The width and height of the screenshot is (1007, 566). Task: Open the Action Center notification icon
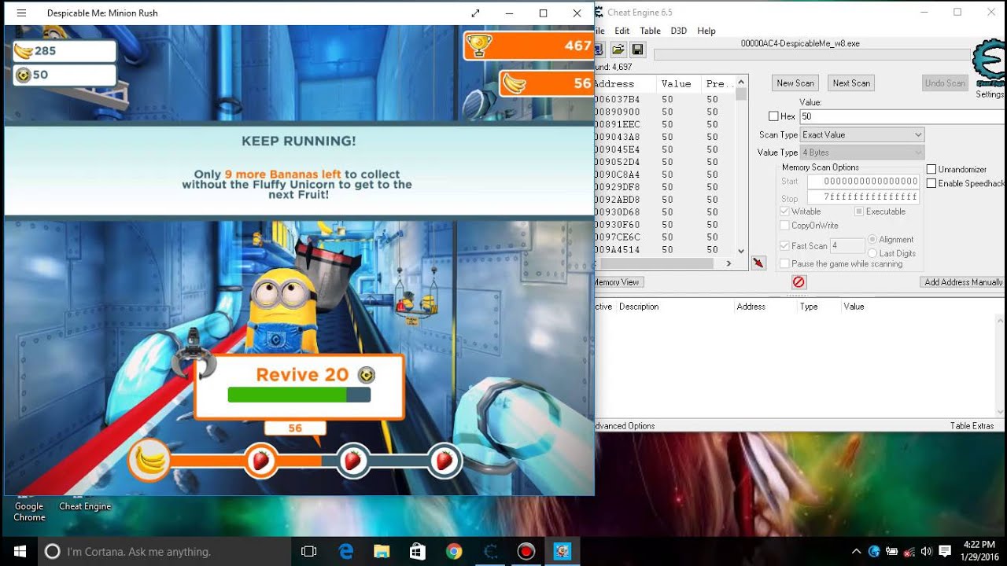tap(945, 551)
